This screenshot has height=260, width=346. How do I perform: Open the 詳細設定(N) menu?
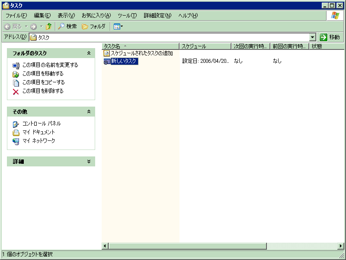(x=157, y=16)
